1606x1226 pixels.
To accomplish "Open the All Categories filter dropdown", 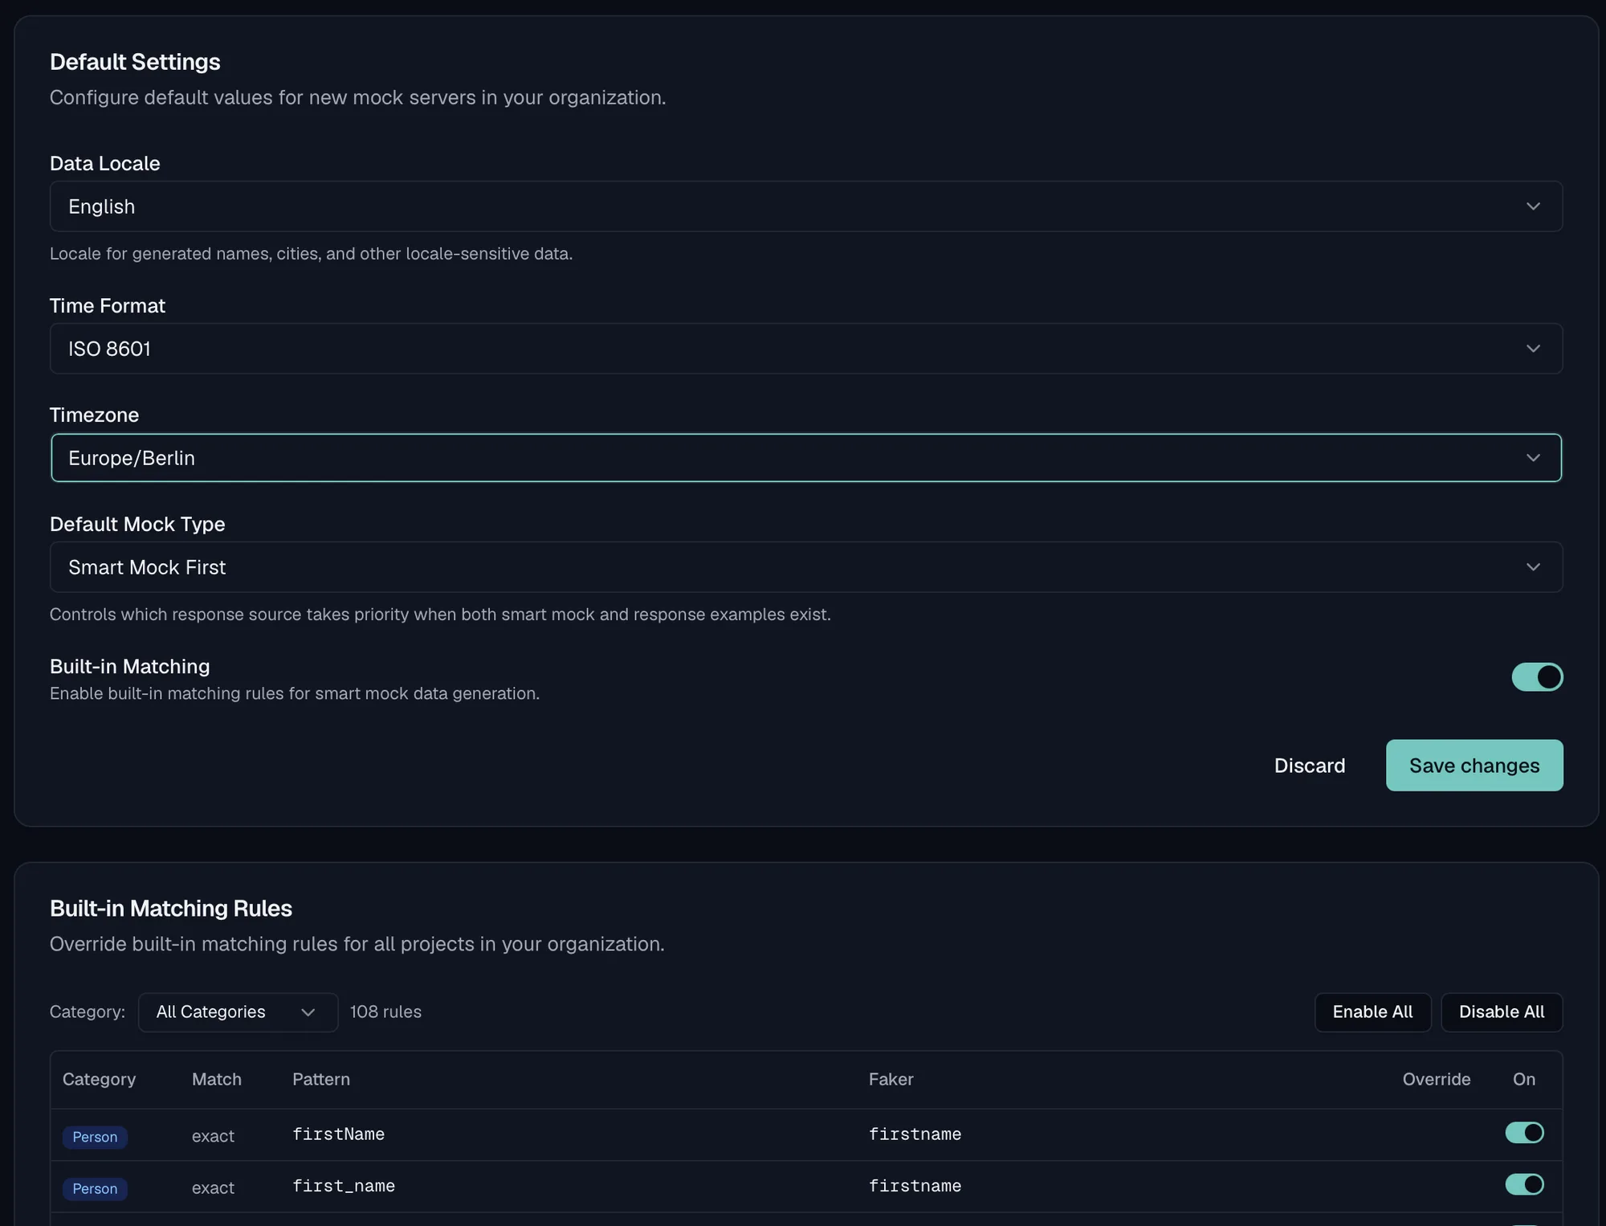I will pos(238,1012).
